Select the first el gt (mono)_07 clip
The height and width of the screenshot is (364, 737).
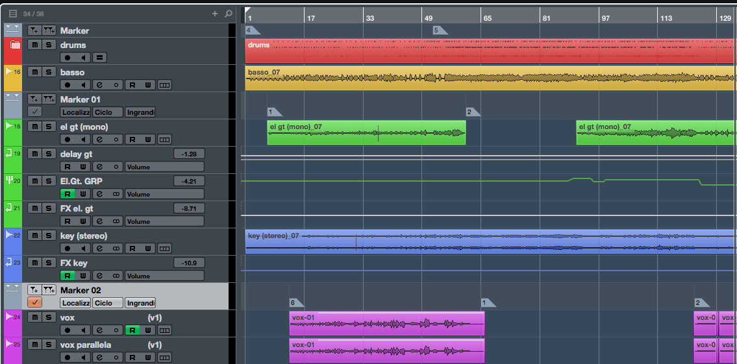pyautogui.click(x=366, y=132)
